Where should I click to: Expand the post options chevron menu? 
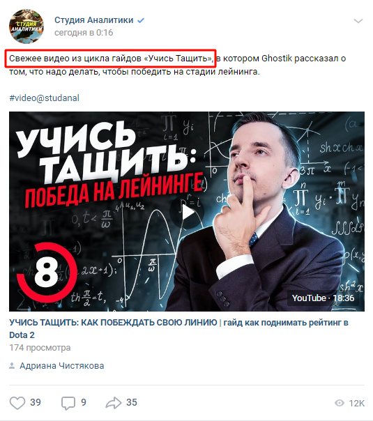click(358, 21)
